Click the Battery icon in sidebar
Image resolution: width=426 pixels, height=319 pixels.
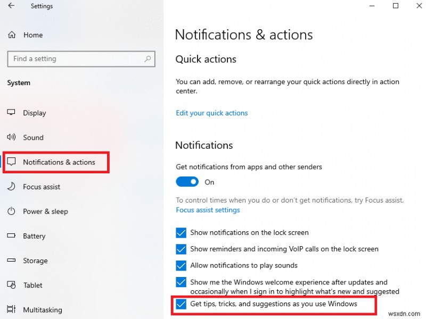pos(11,236)
